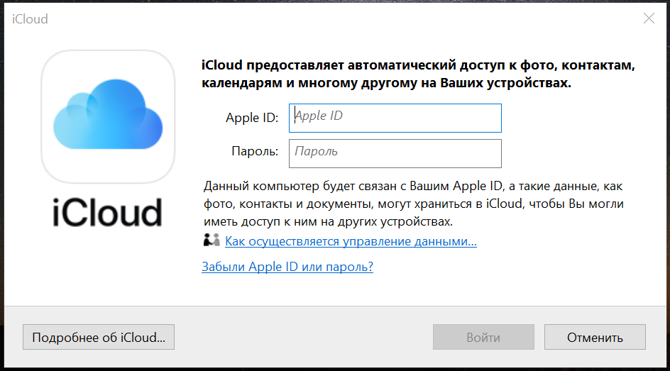670x371 pixels.
Task: Click the "Пароль:" field label
Action: tap(255, 152)
